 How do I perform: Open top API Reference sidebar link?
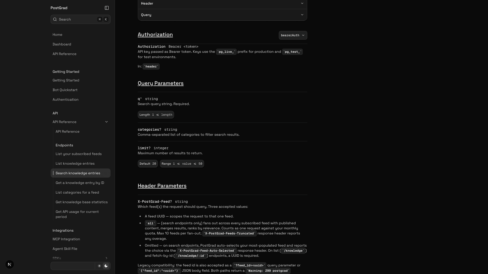[x=80, y=54]
